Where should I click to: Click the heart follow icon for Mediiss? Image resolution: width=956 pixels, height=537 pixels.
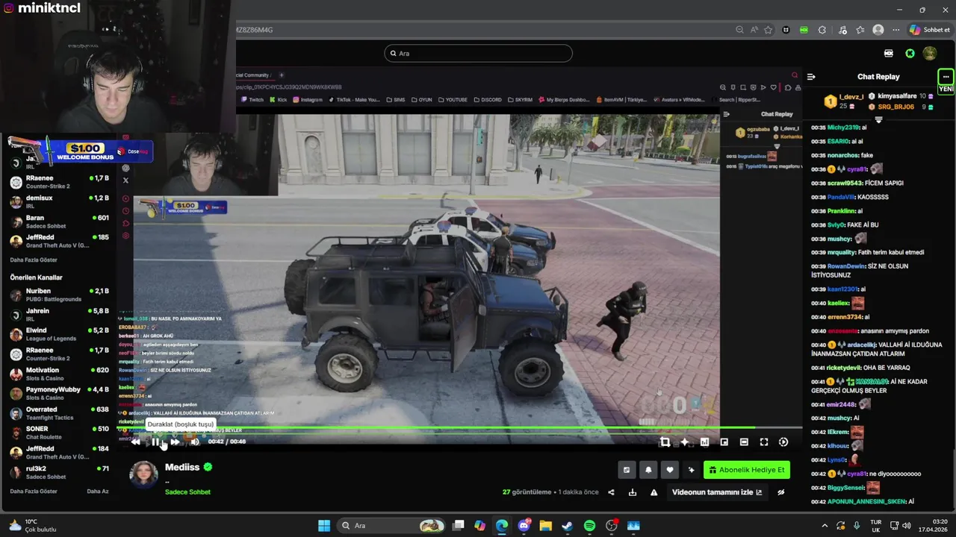[x=670, y=470]
